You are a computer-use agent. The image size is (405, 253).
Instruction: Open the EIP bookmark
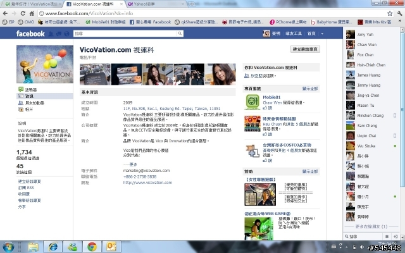8,22
